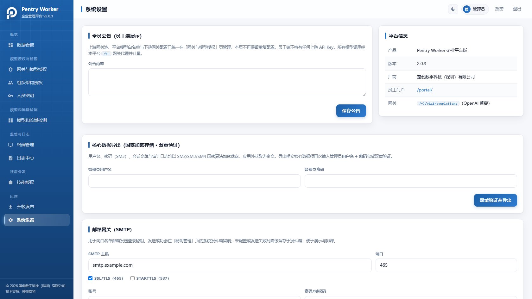The height and width of the screenshot is (299, 532).
Task: Click the /v1/chat/completions gateway path
Action: click(x=438, y=103)
